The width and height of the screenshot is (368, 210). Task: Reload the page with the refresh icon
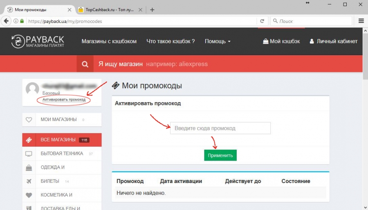262,21
